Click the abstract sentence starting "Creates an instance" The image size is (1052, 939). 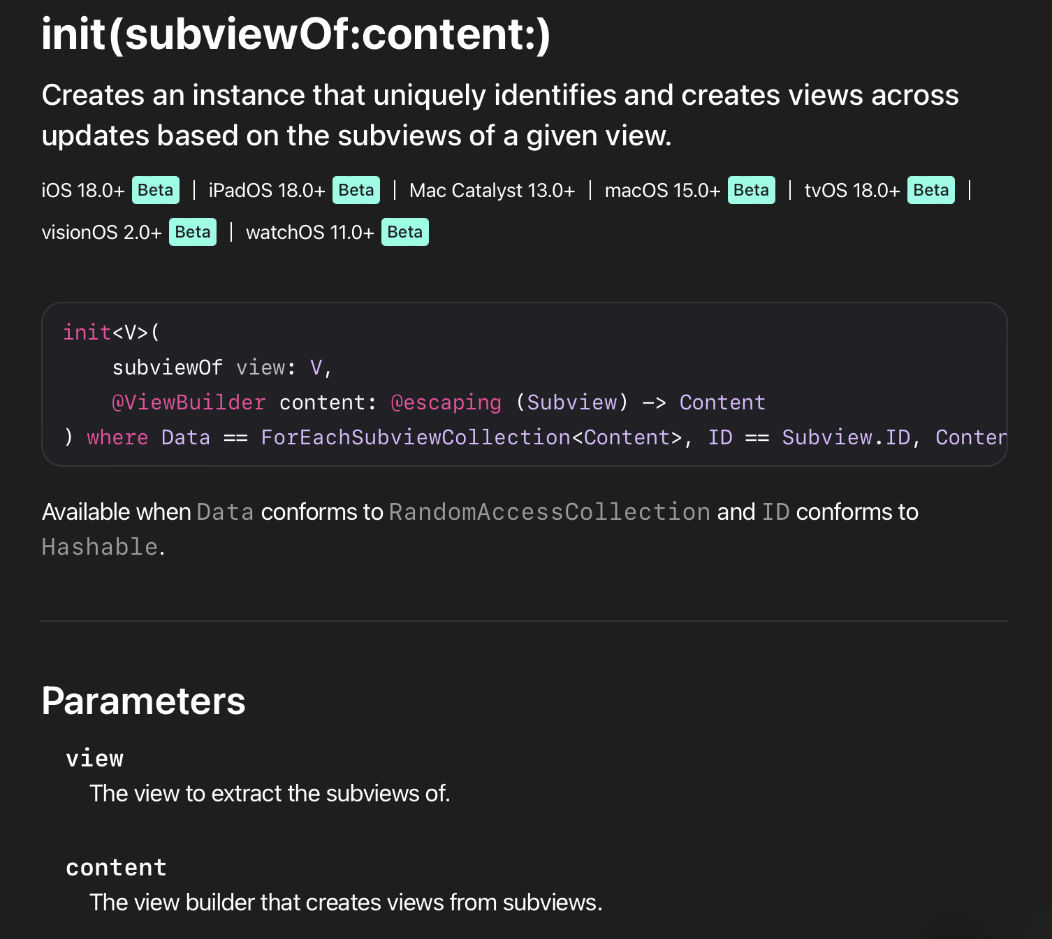(500, 115)
